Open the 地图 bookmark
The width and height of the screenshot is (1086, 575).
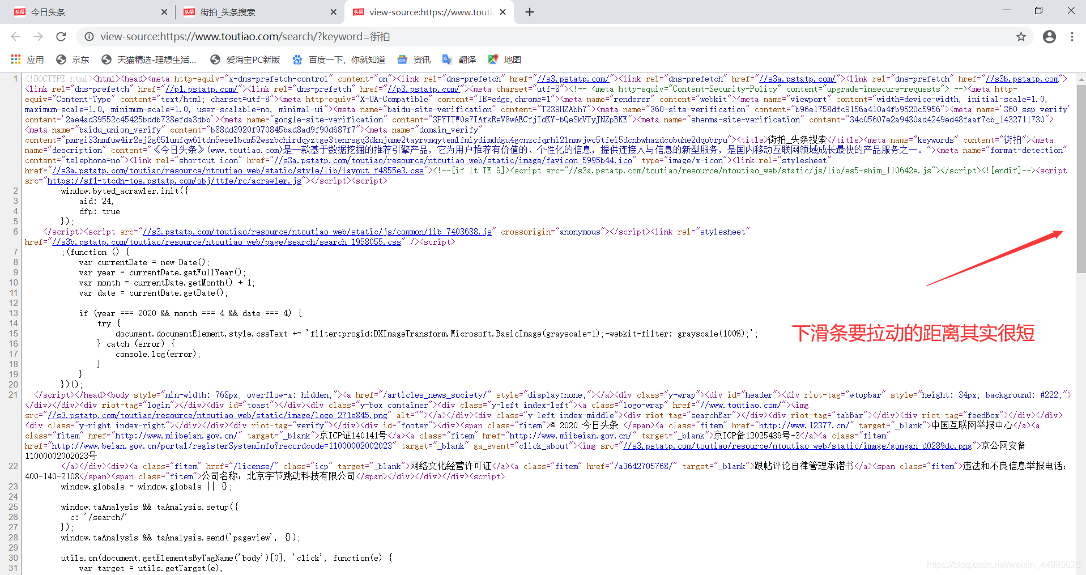(x=505, y=59)
